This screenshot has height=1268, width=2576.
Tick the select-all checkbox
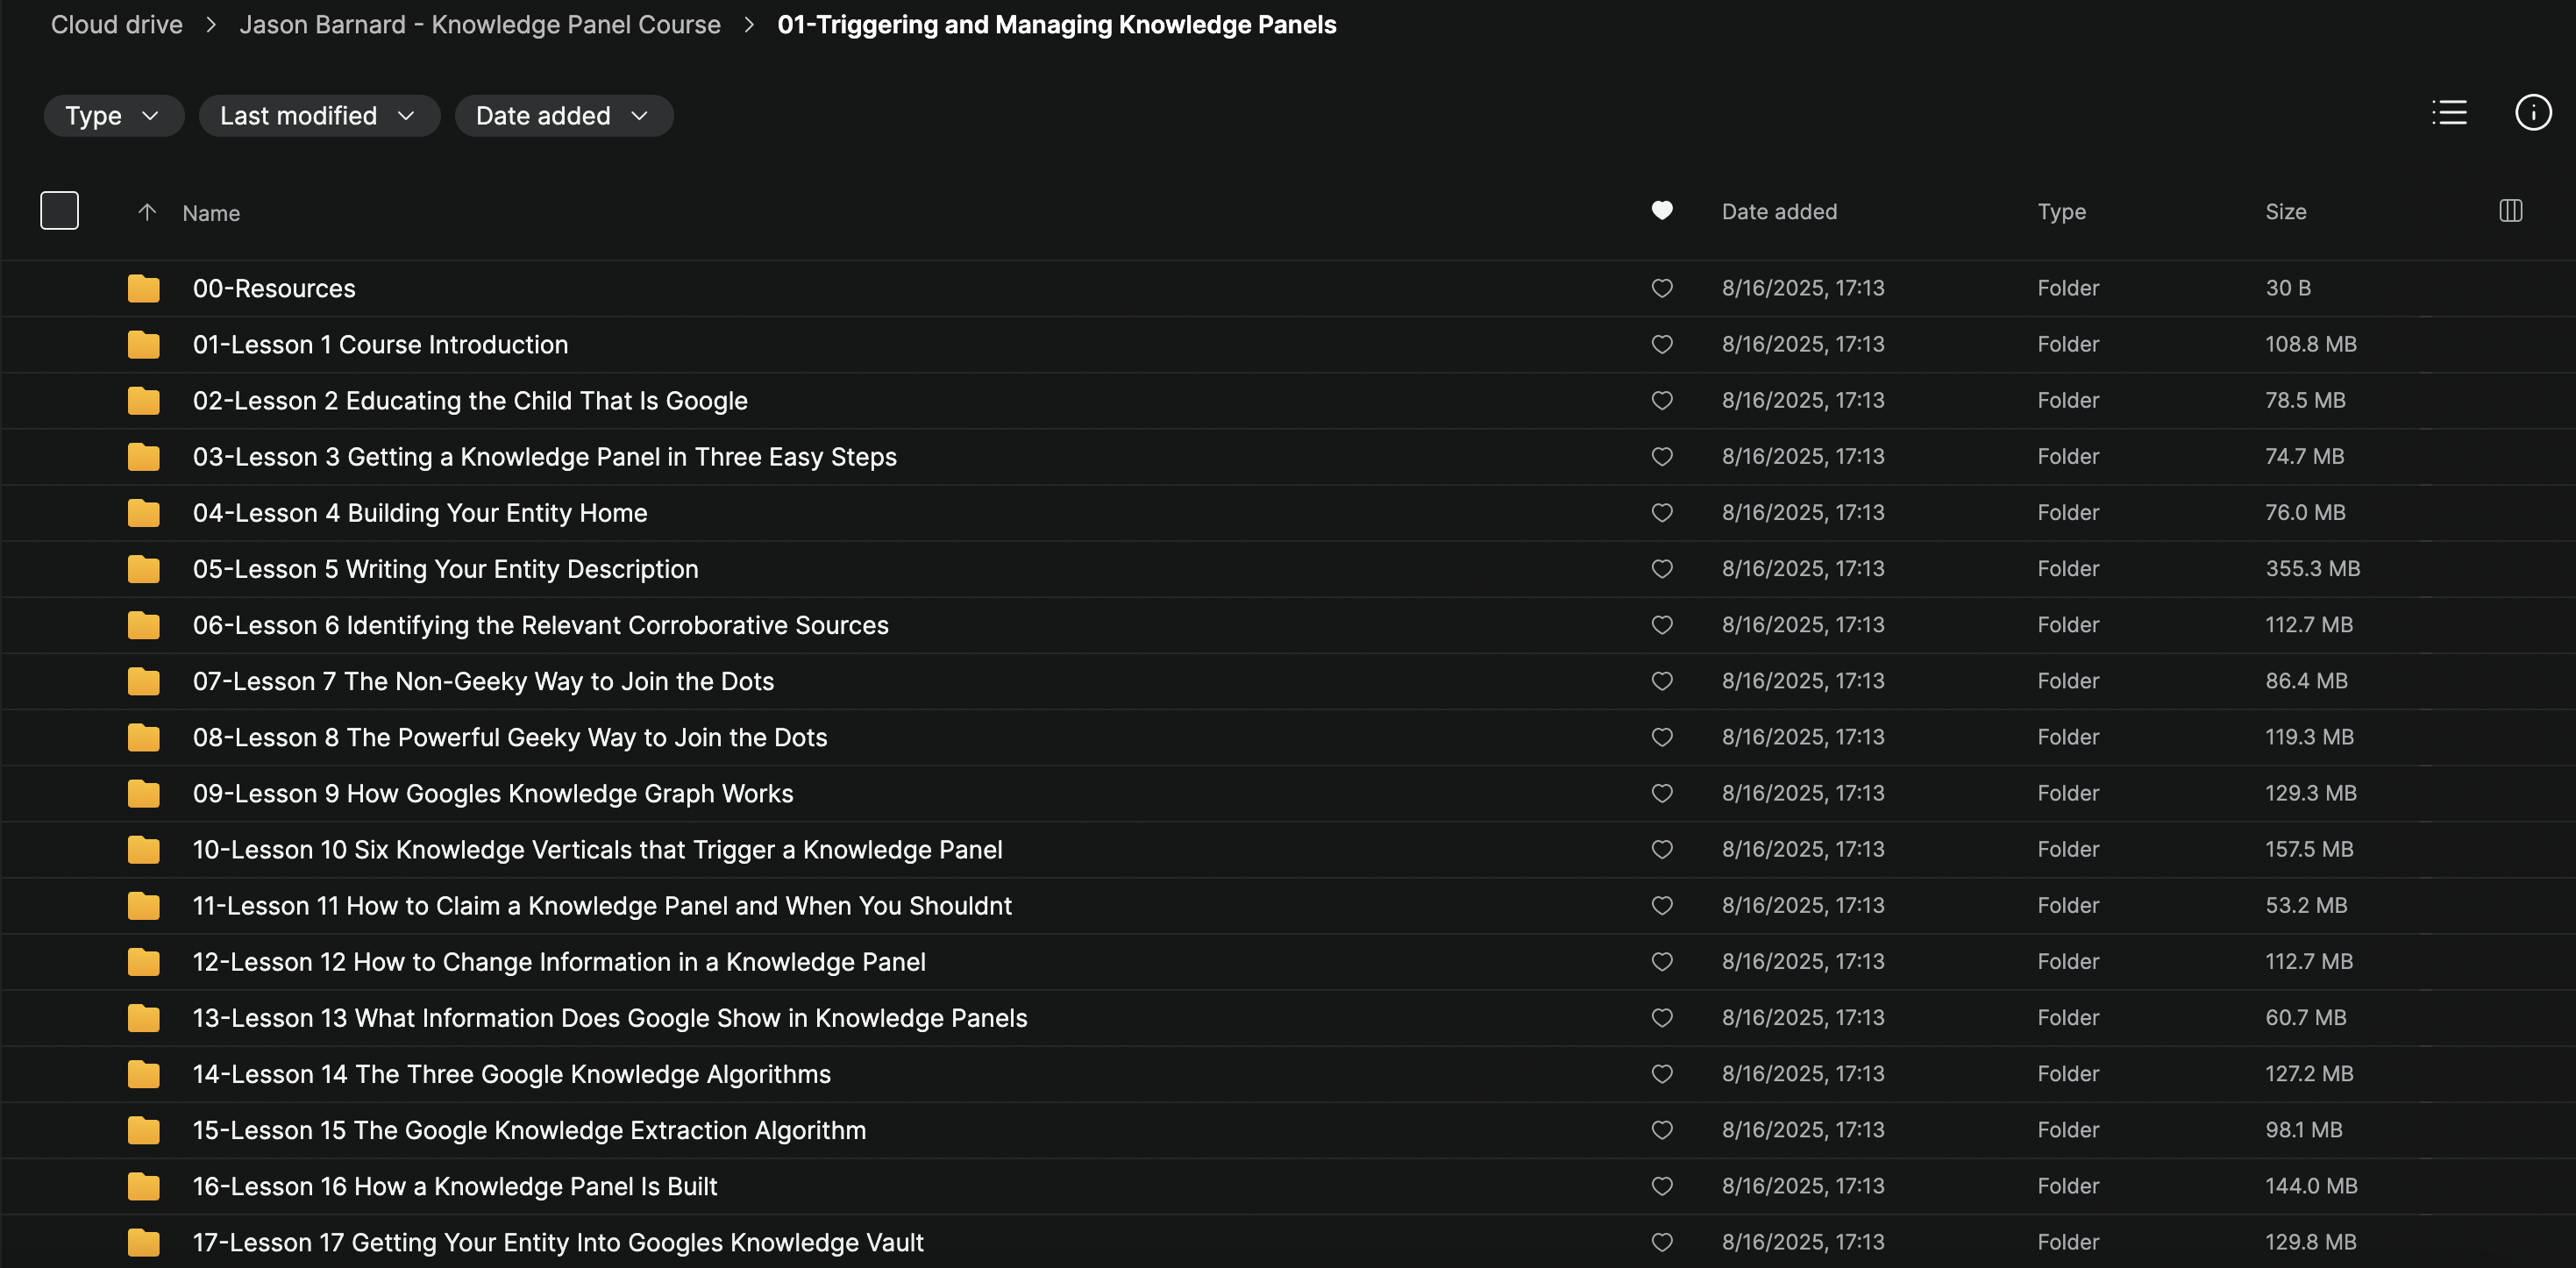pyautogui.click(x=59, y=211)
